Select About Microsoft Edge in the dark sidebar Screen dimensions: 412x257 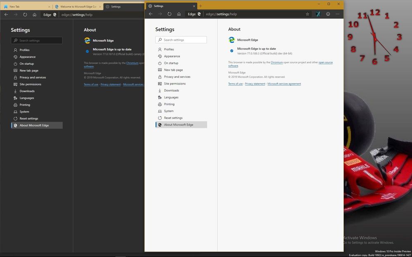[37, 125]
